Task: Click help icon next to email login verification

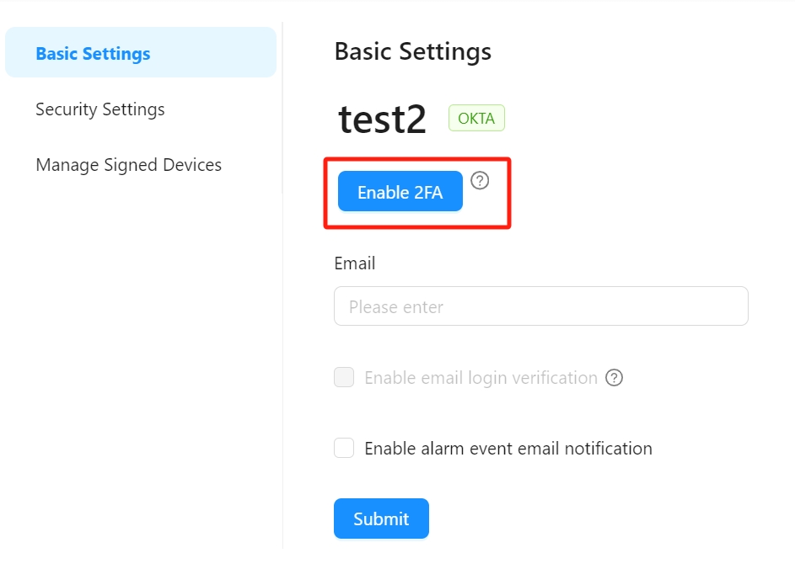Action: pyautogui.click(x=615, y=378)
